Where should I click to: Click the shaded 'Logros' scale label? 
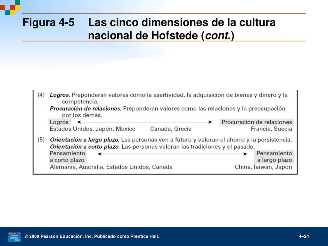coord(59,122)
